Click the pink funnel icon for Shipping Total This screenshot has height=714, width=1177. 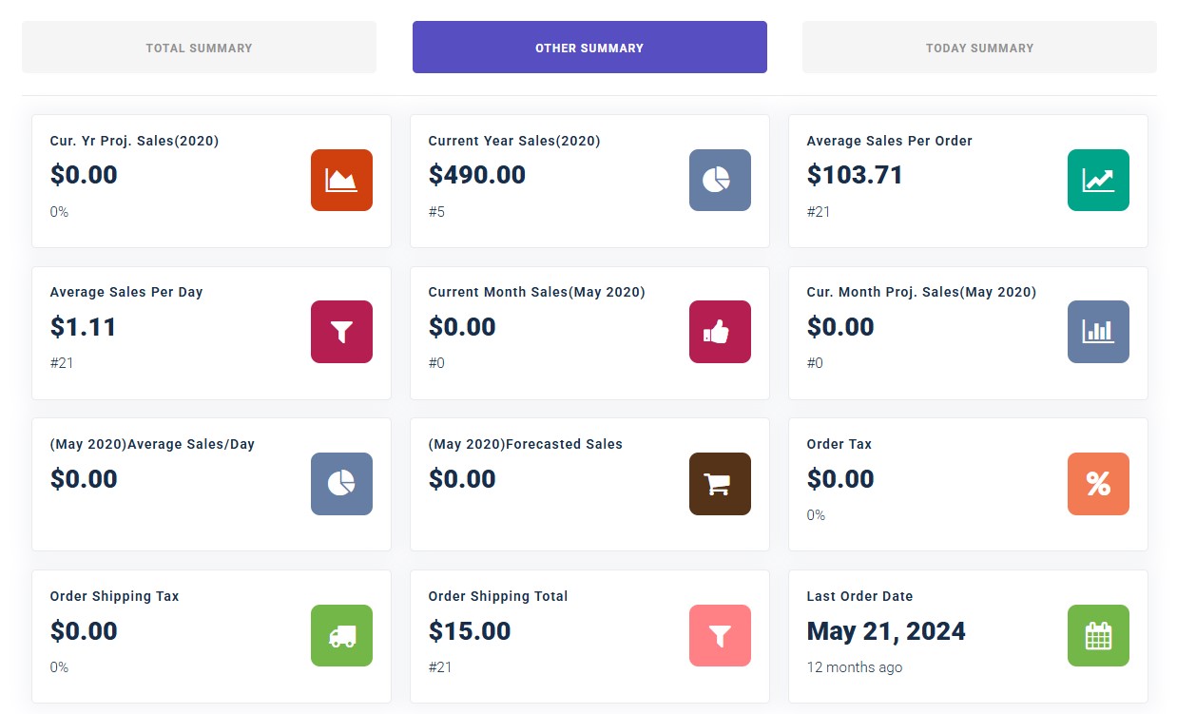point(720,636)
